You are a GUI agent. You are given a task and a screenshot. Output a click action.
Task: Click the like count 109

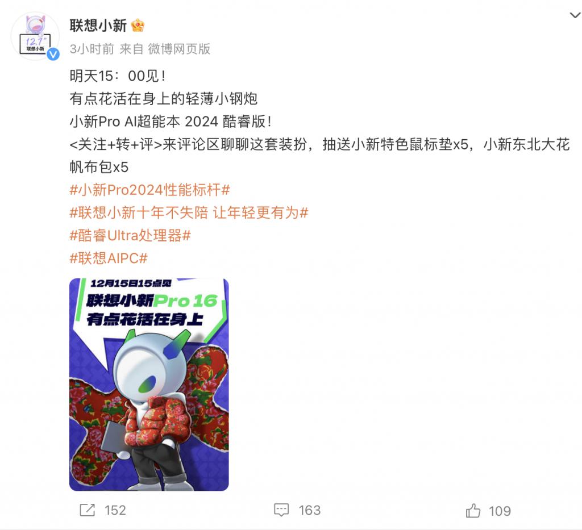tap(500, 511)
